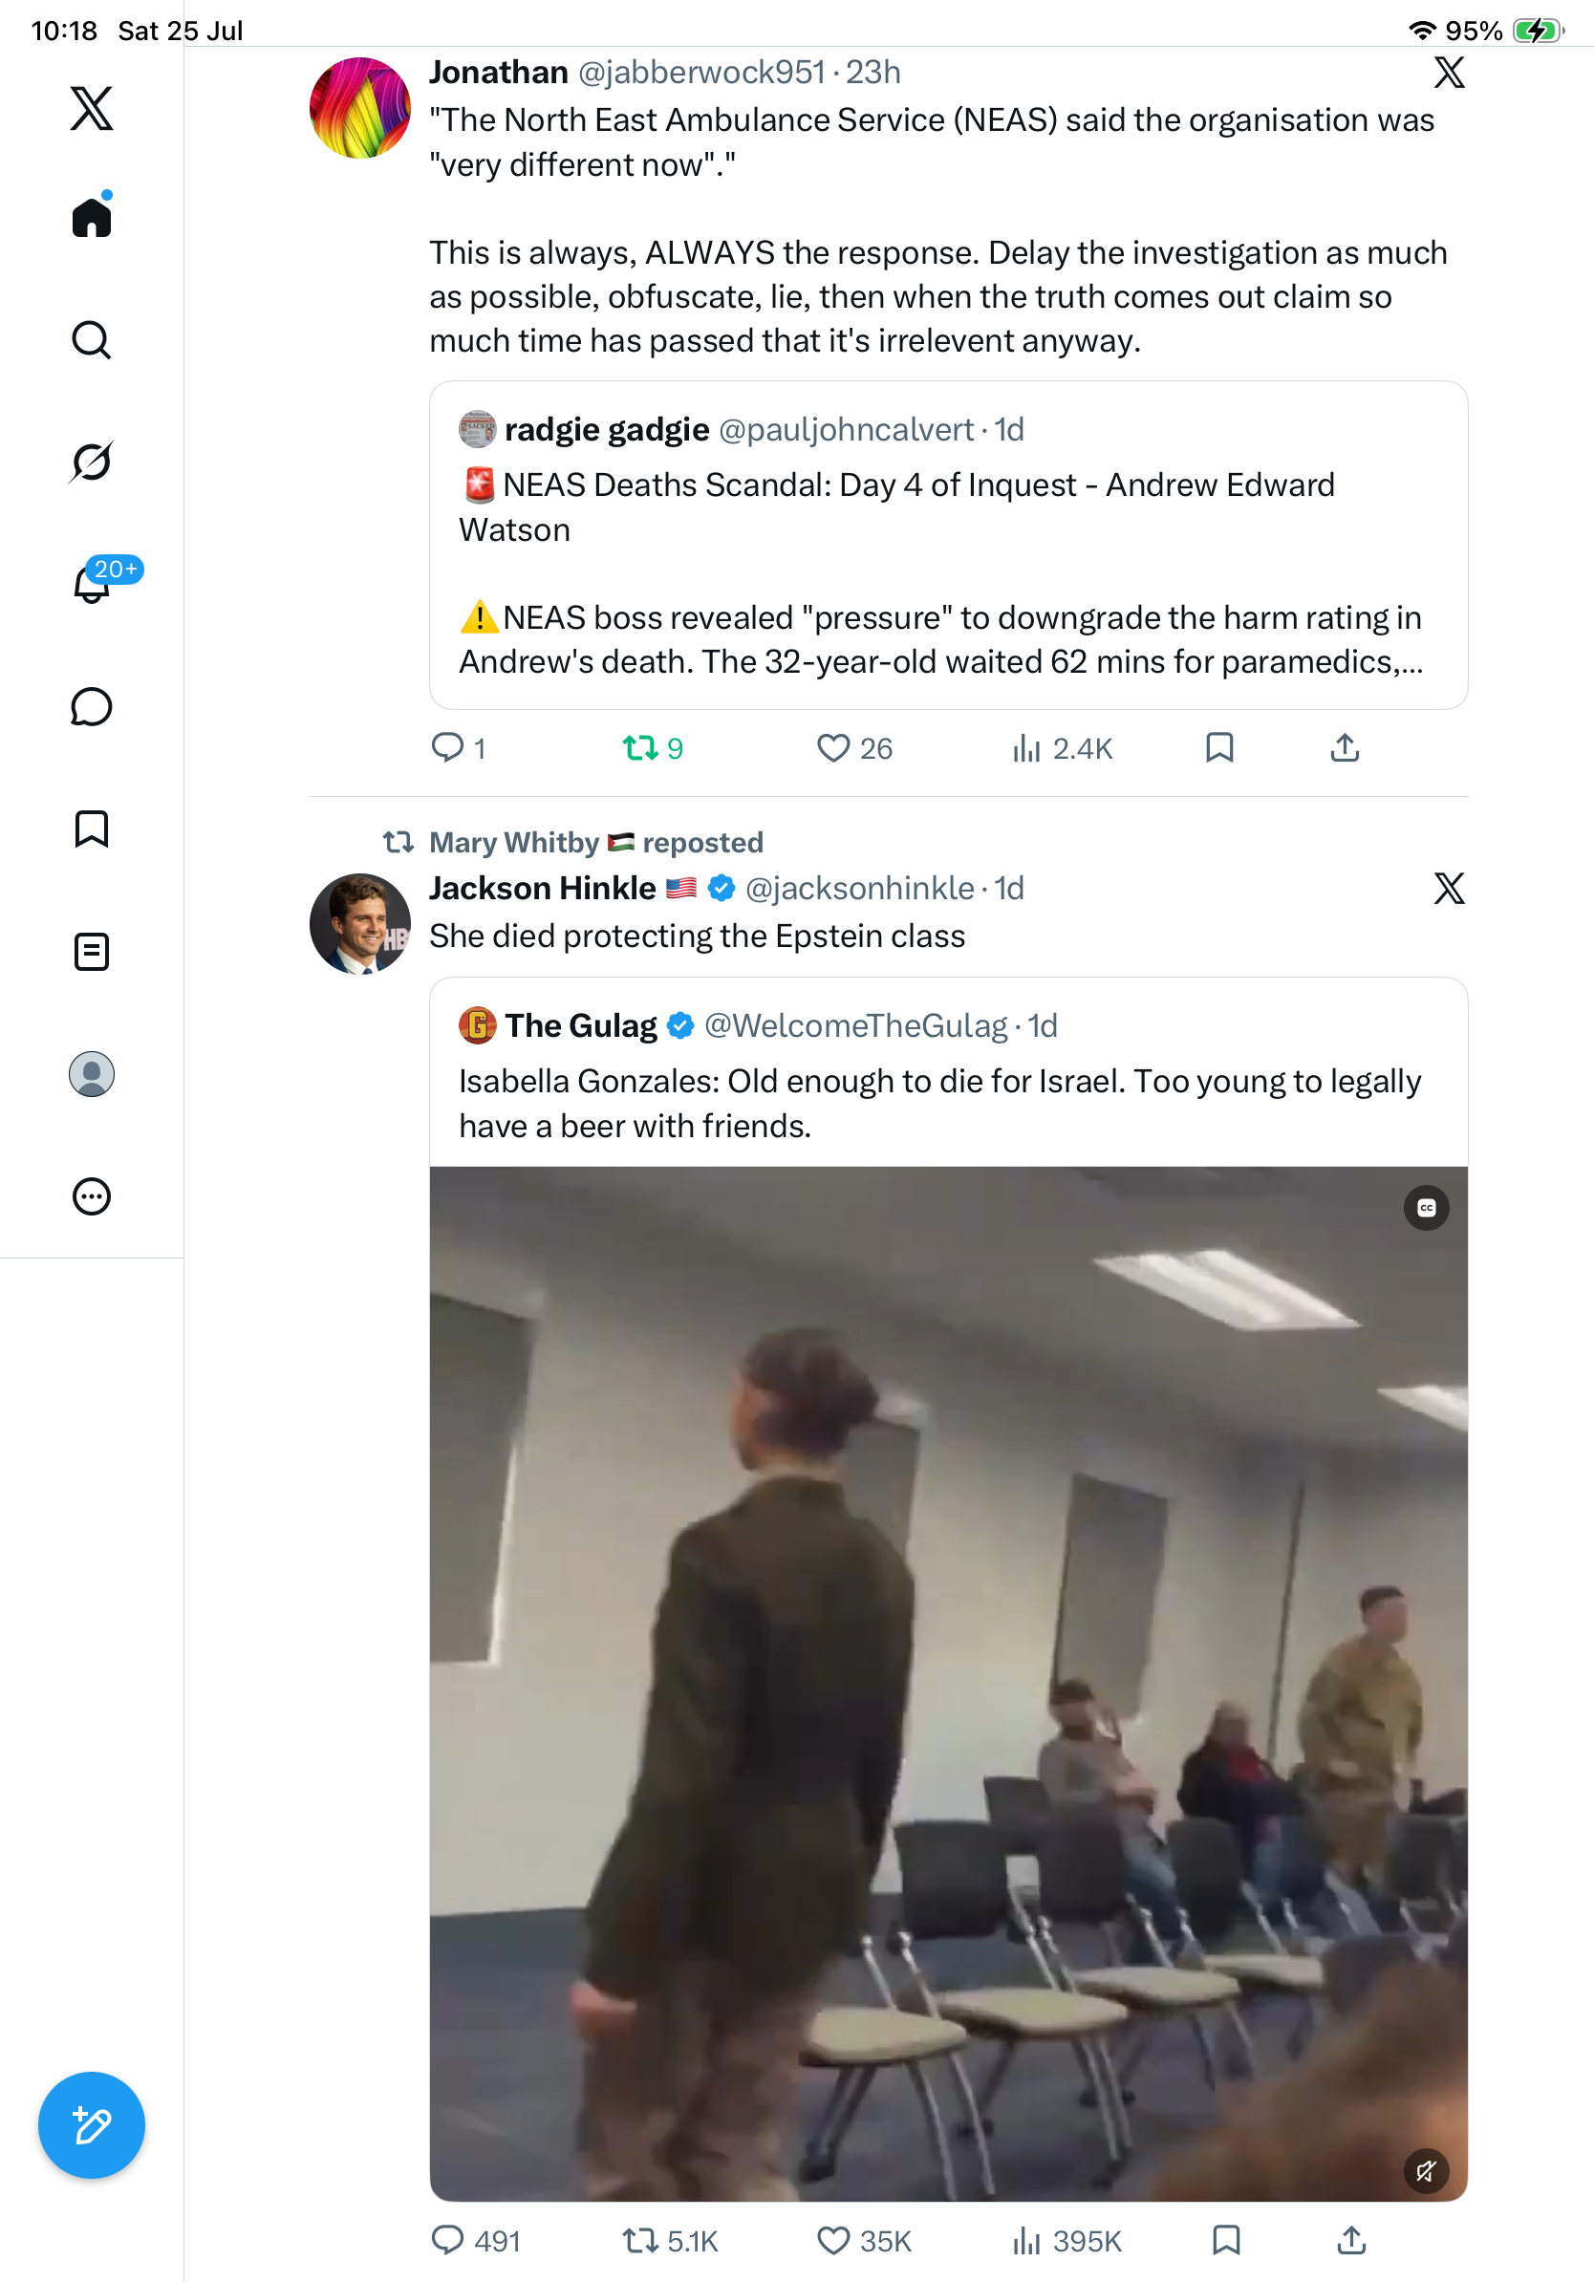Open Lists icon in sidebar

[x=92, y=951]
